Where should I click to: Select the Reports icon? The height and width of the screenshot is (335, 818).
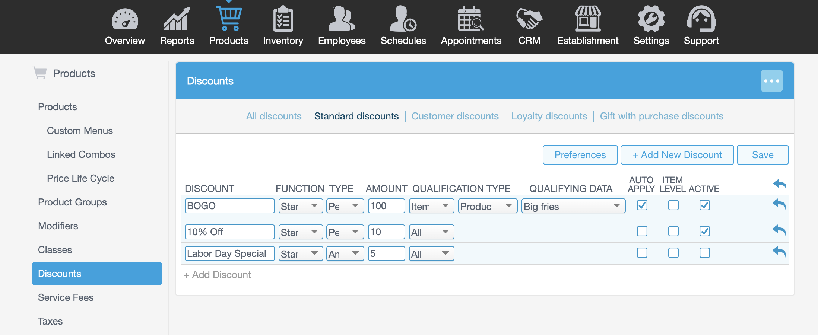point(177,19)
